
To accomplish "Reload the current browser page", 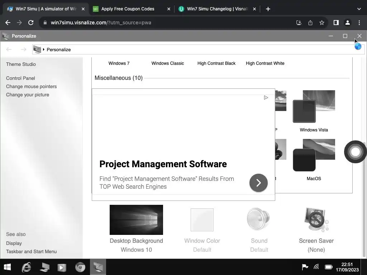I will [x=31, y=23].
